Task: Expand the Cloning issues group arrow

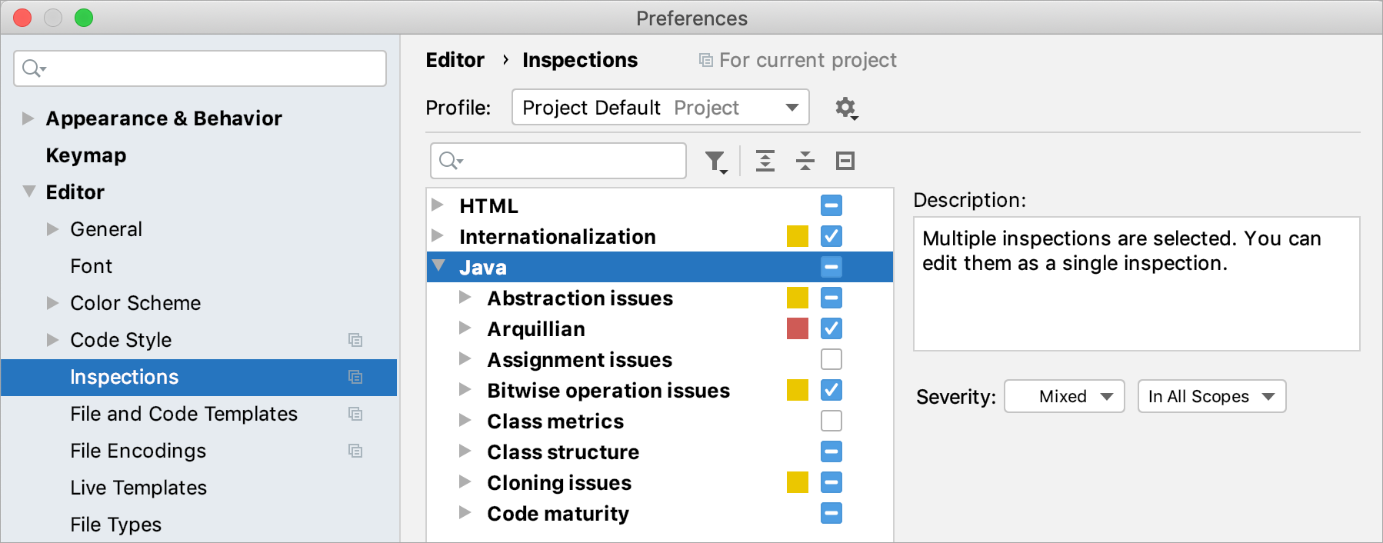Action: [x=465, y=481]
